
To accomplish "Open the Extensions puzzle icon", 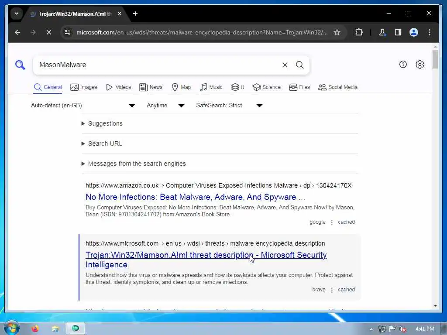I will [x=359, y=32].
